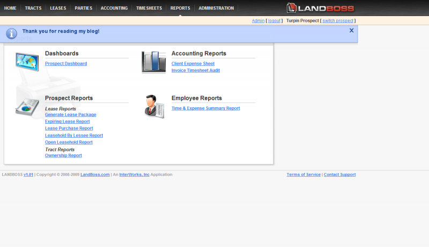
Task: Click the Accounting Reports heading
Action: tap(199, 53)
